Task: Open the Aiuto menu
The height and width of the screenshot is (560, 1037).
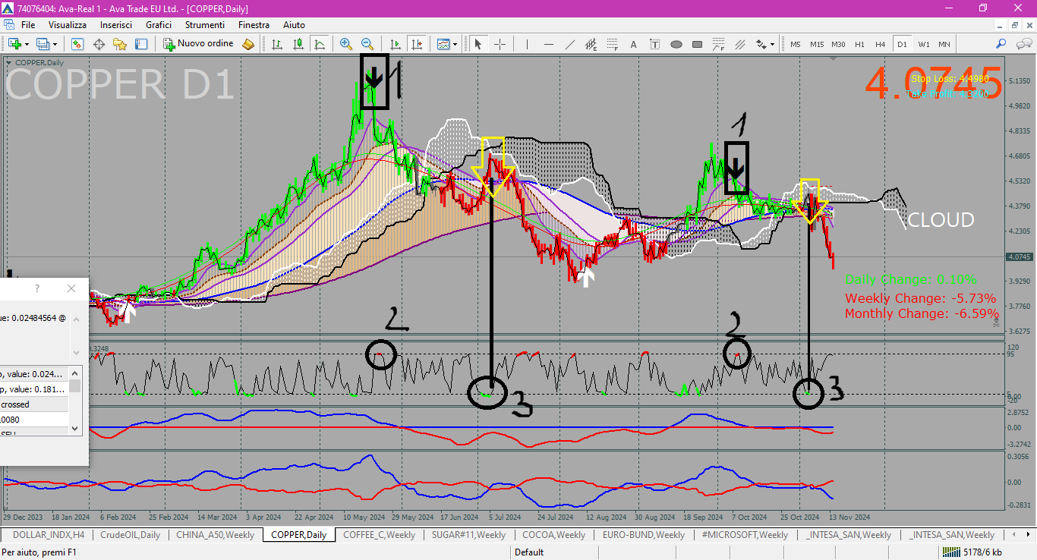Action: [294, 25]
